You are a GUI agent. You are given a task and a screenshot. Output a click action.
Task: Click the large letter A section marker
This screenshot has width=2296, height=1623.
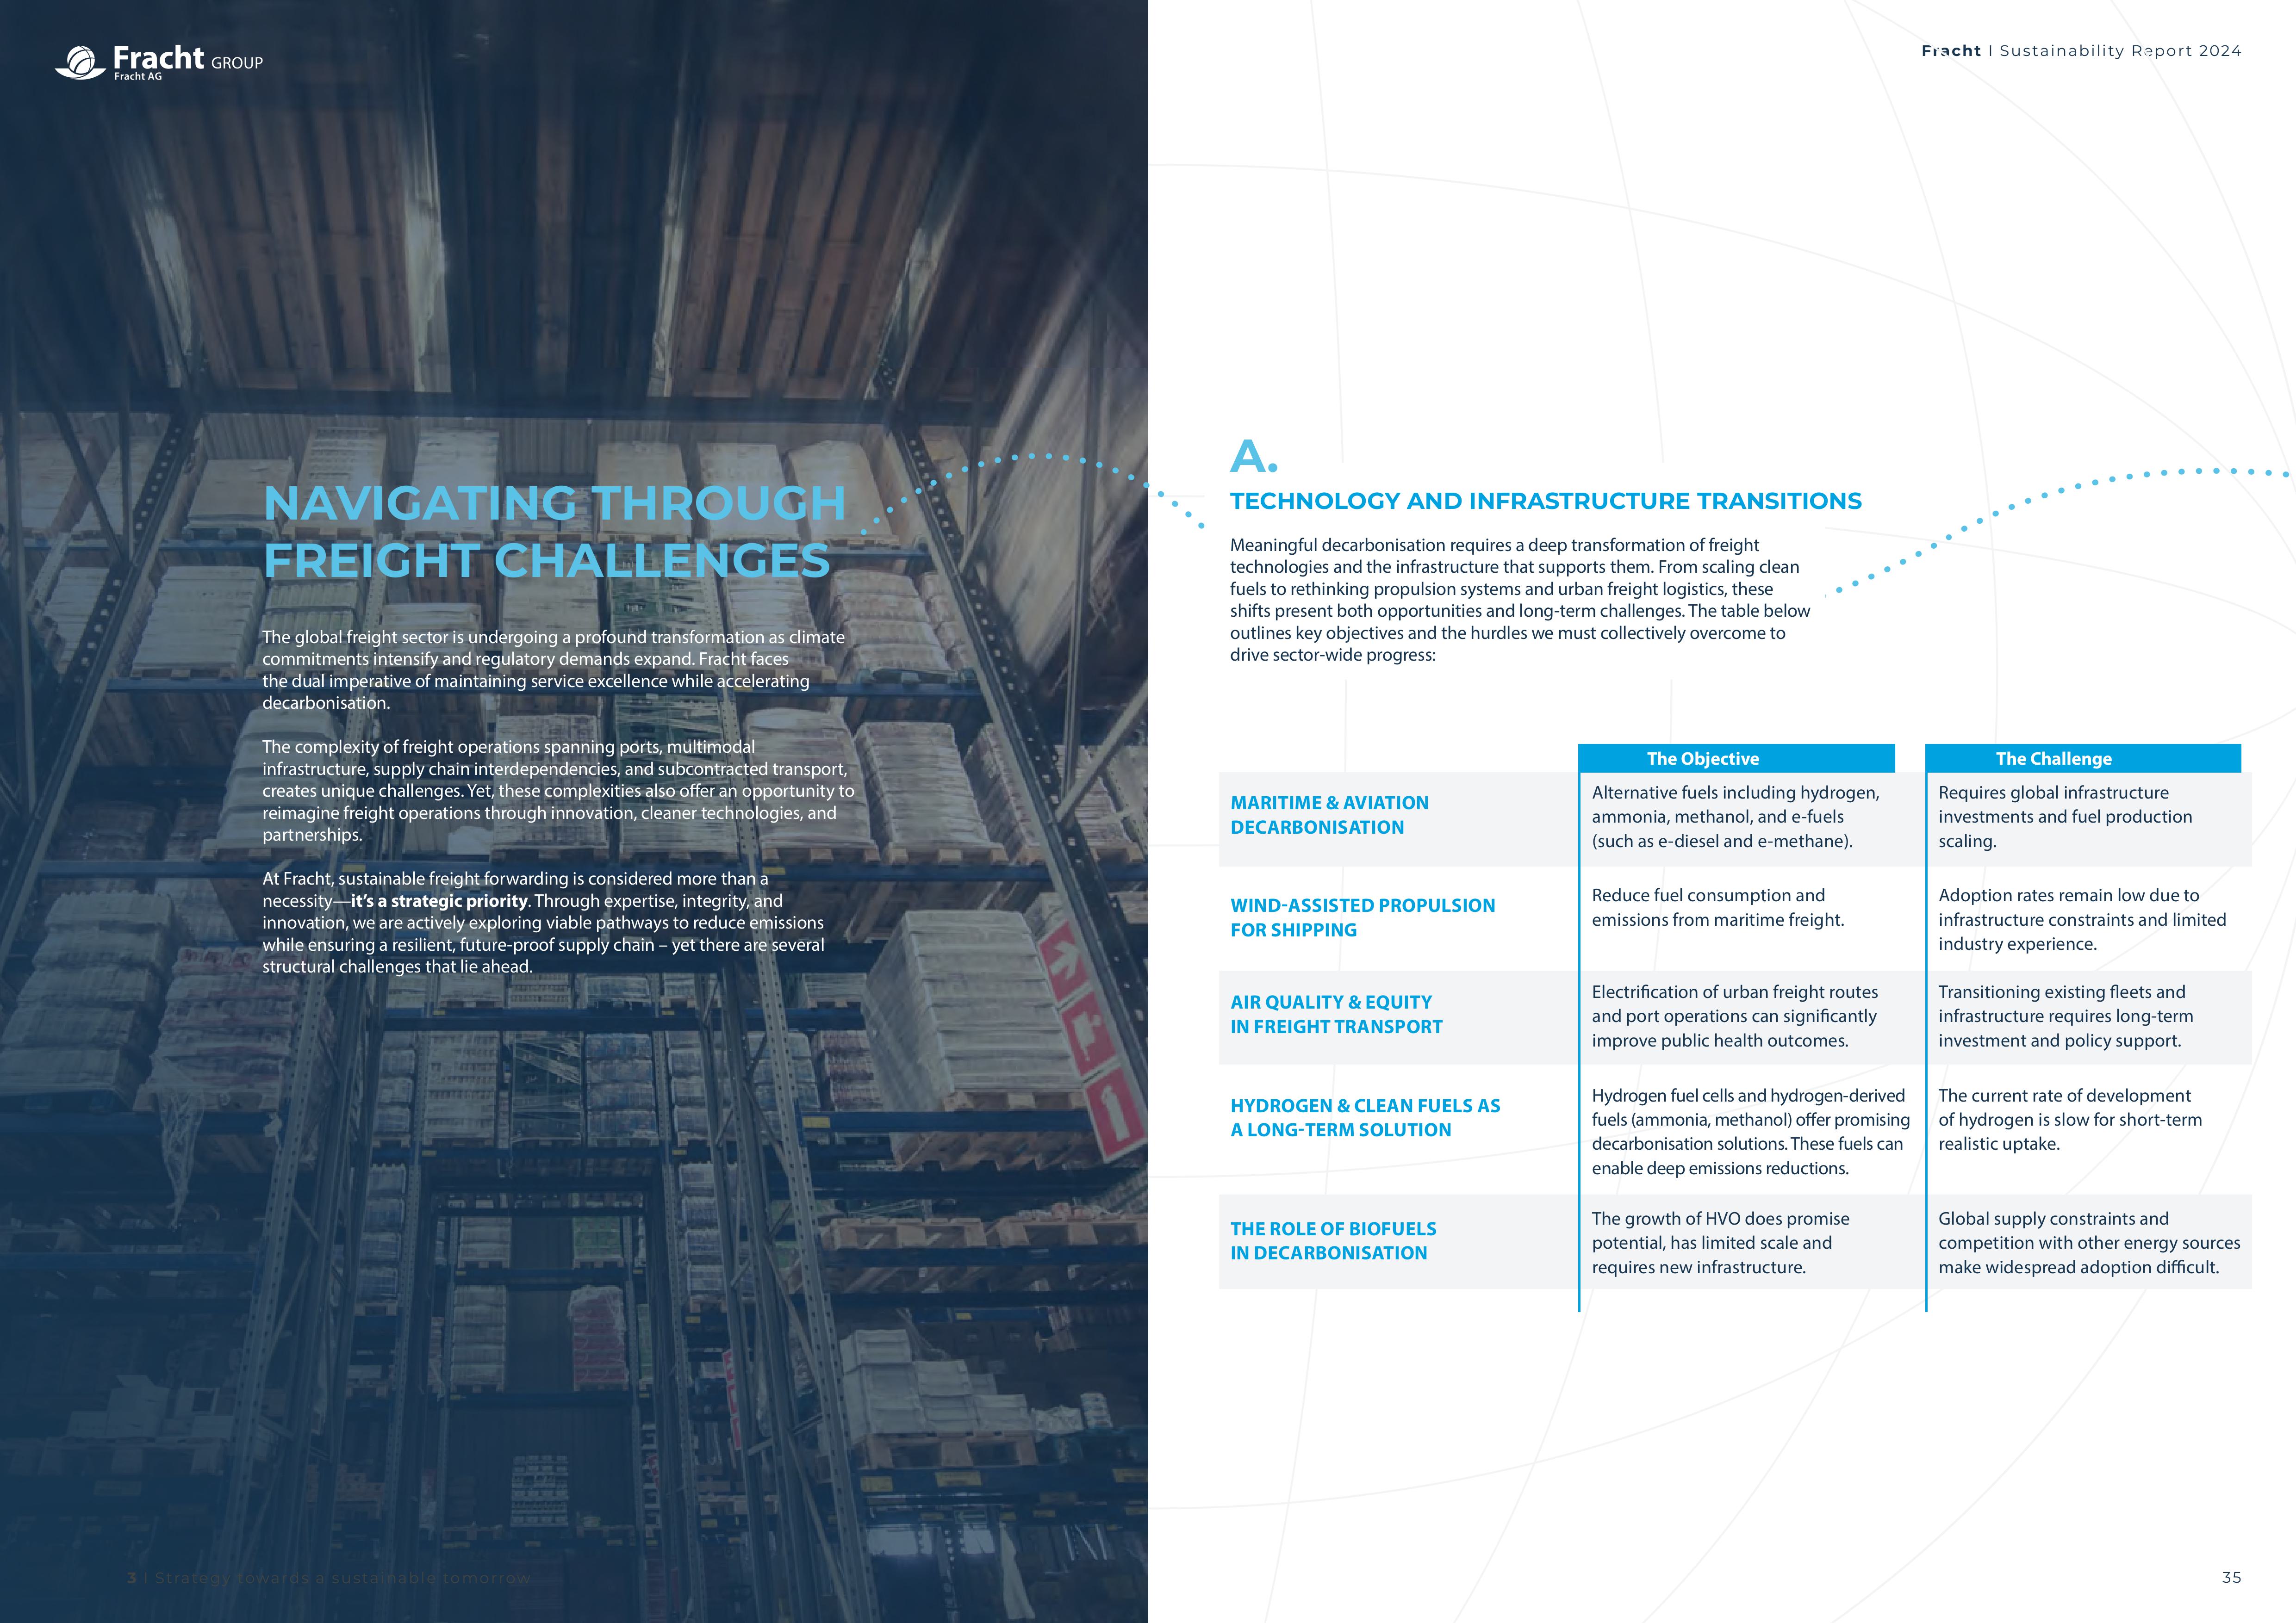[x=1252, y=457]
